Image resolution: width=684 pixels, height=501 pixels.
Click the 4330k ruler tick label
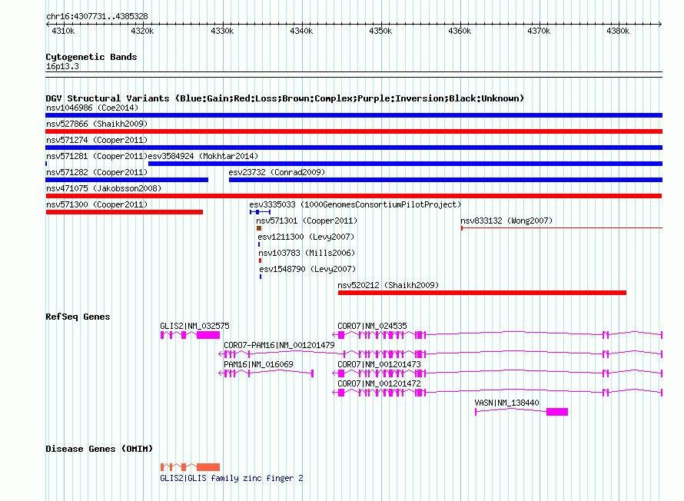click(x=222, y=31)
